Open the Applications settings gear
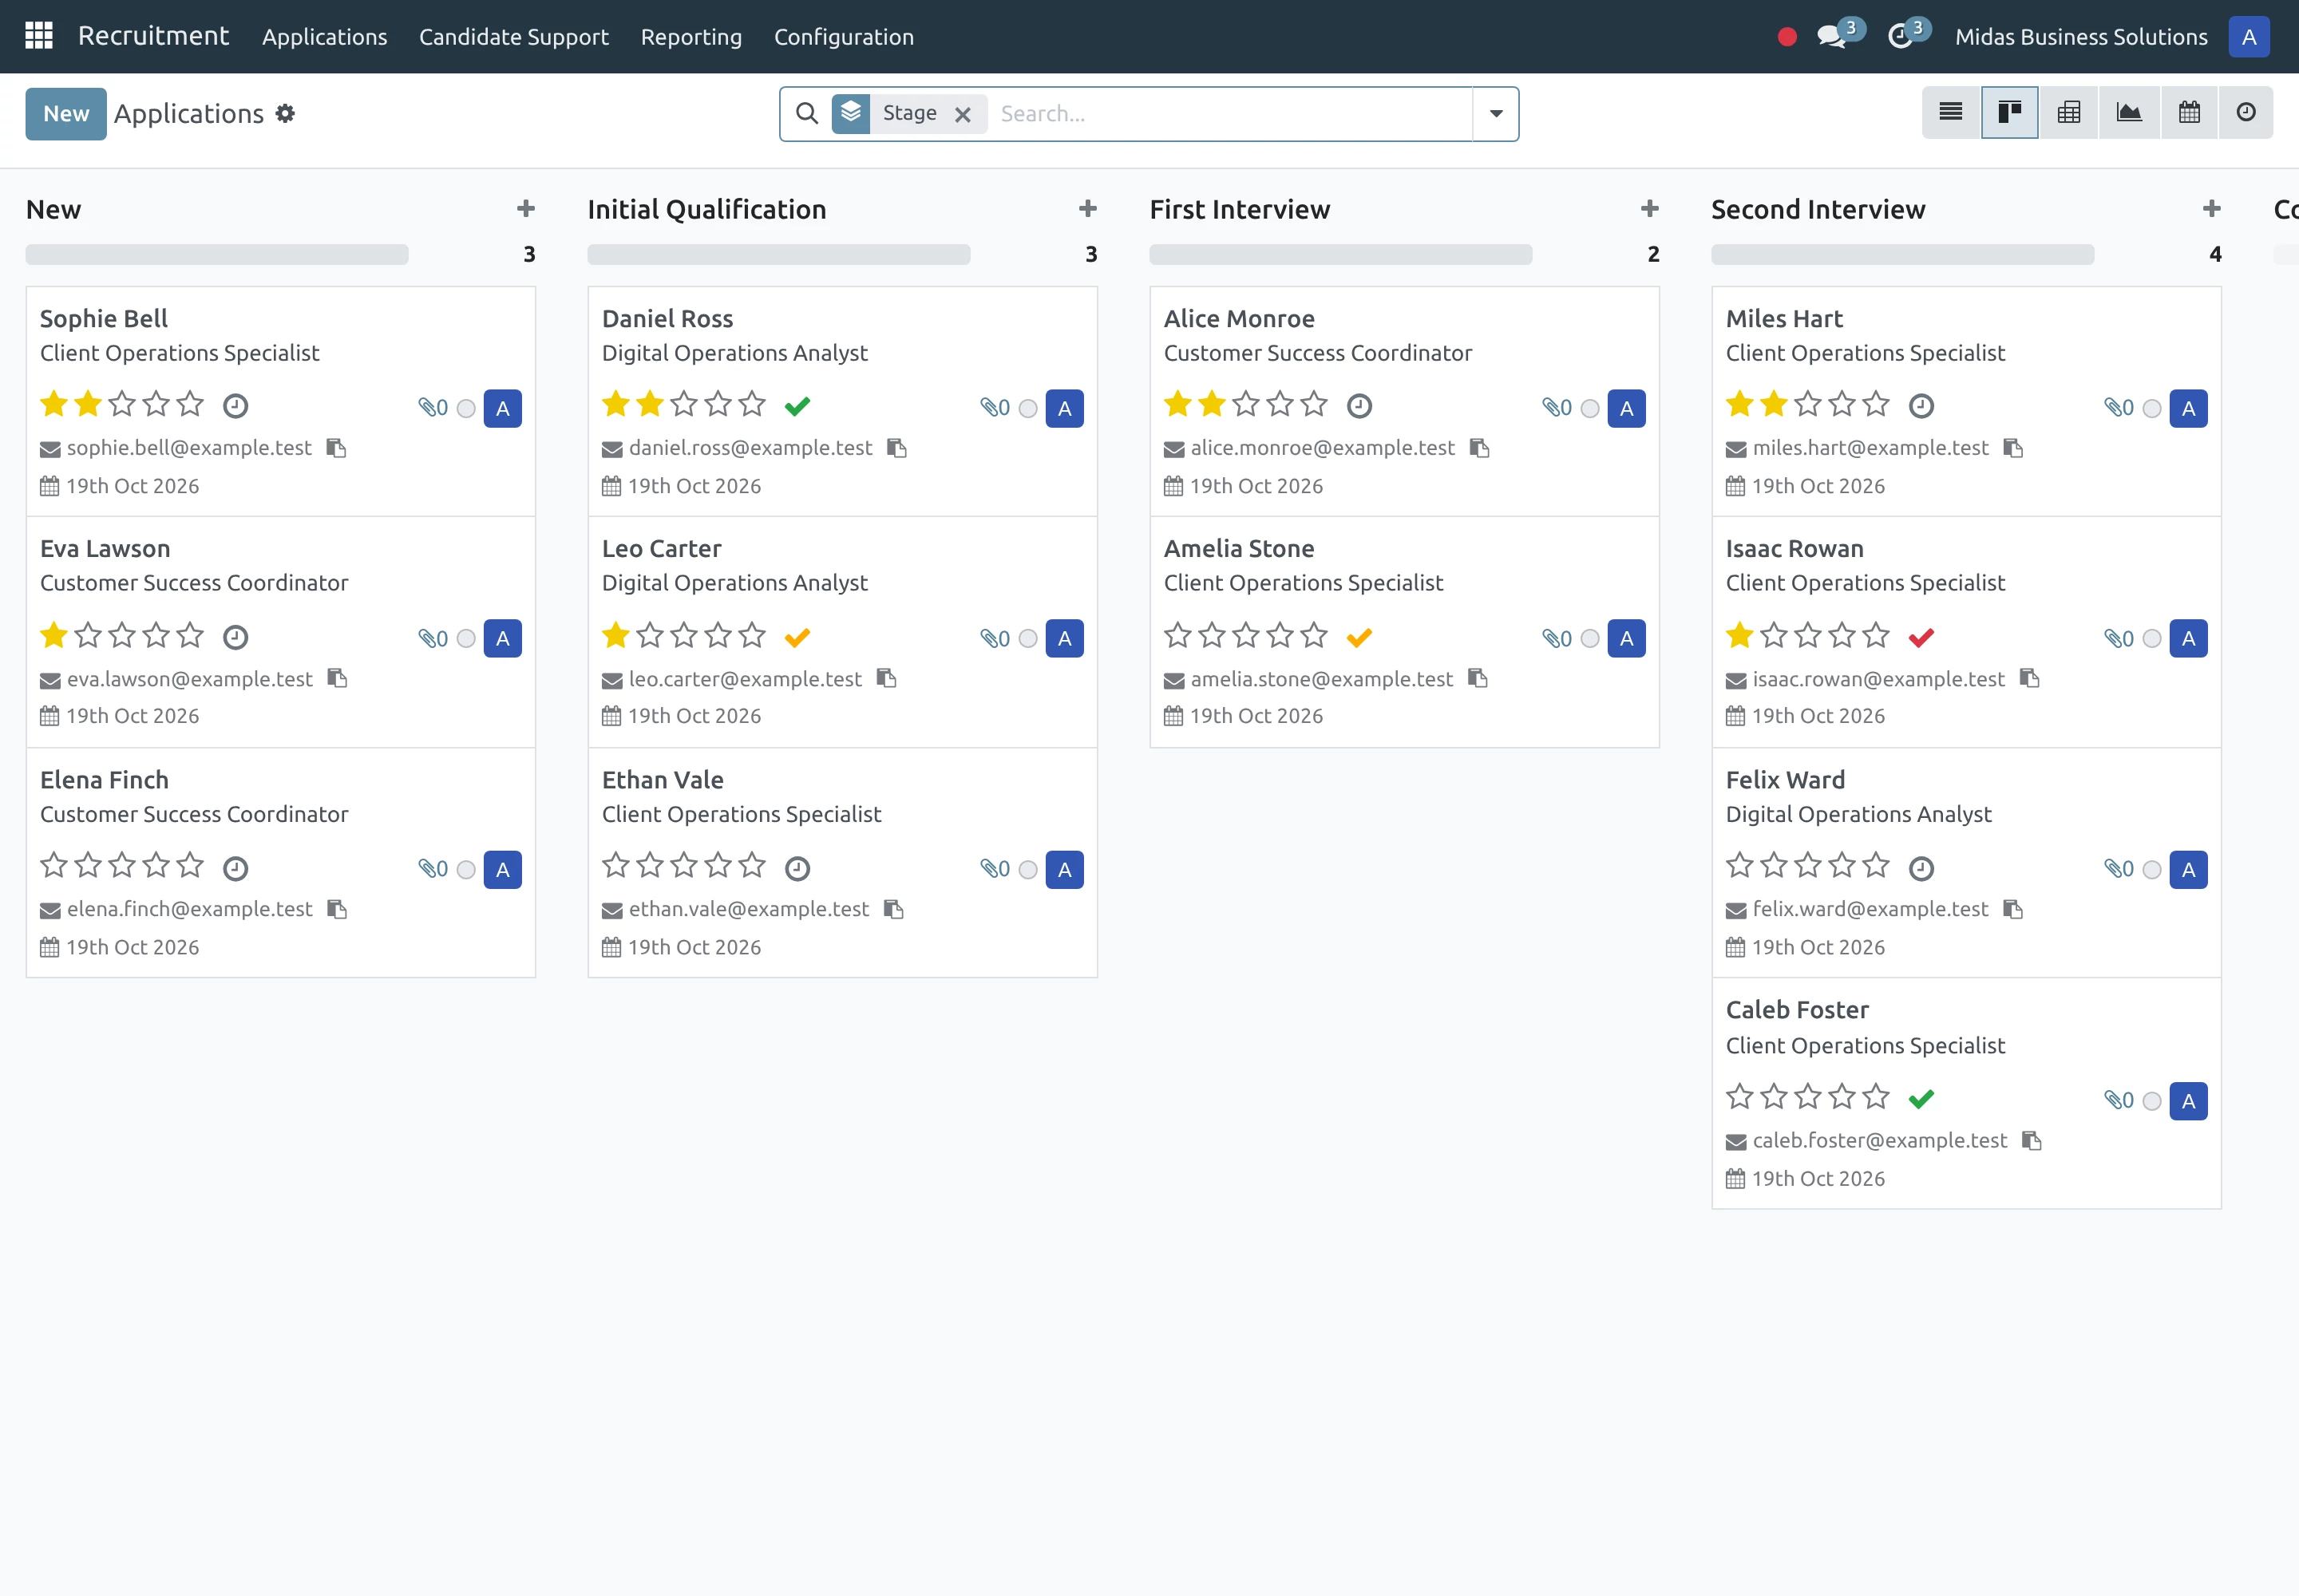Viewport: 2299px width, 1596px height. click(285, 114)
